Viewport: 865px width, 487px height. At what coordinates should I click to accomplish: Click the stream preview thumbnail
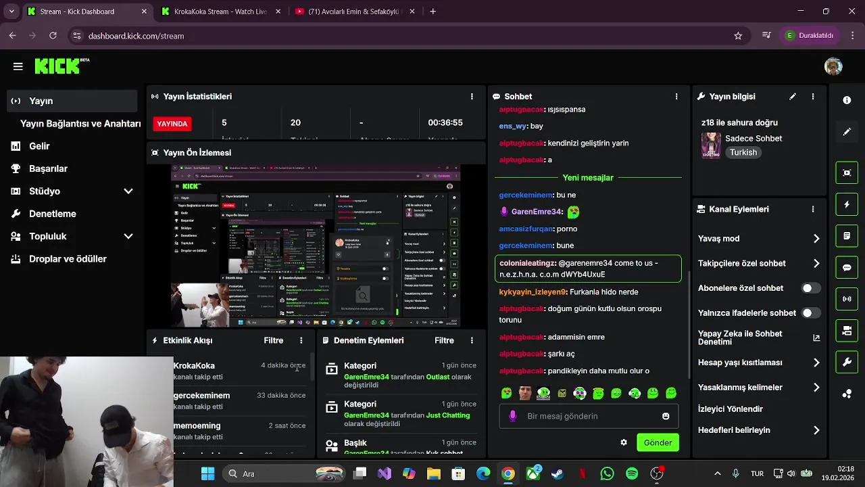pos(316,246)
